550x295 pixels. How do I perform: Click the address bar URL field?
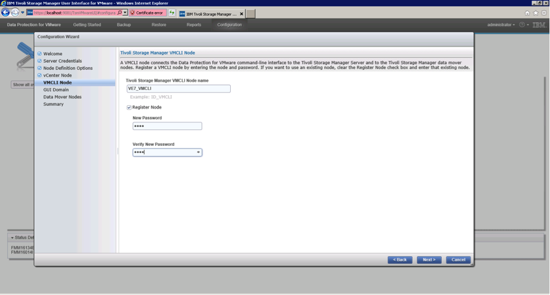tap(74, 13)
